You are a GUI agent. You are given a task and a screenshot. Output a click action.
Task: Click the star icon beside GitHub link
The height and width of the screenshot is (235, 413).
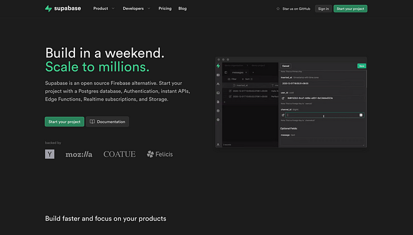pyautogui.click(x=278, y=9)
